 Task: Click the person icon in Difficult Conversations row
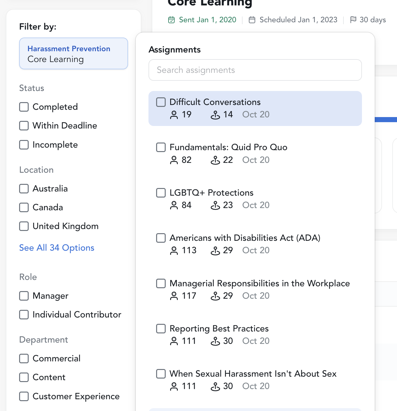pyautogui.click(x=174, y=115)
